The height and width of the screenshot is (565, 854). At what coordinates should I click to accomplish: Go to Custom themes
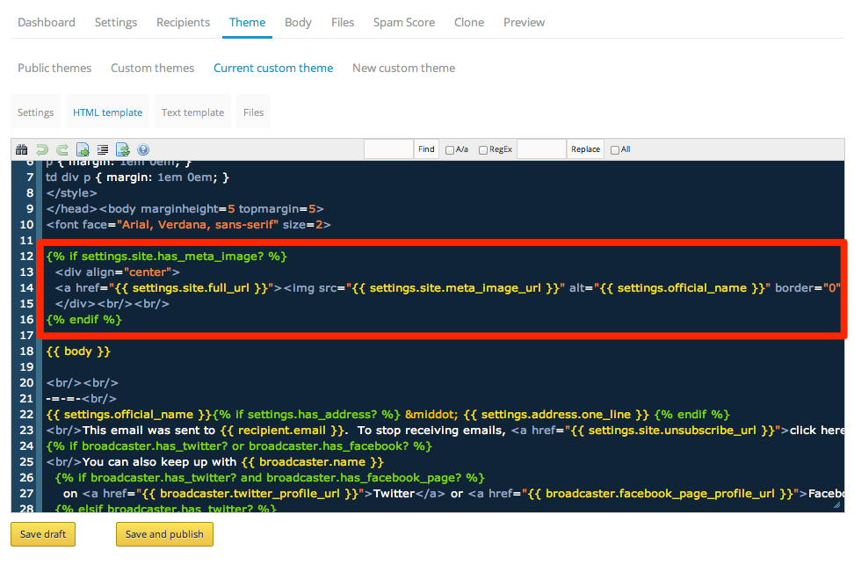(153, 69)
